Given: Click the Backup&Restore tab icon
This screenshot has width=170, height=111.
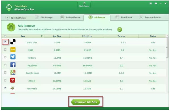Looking at the screenshot, I should tap(62, 17).
